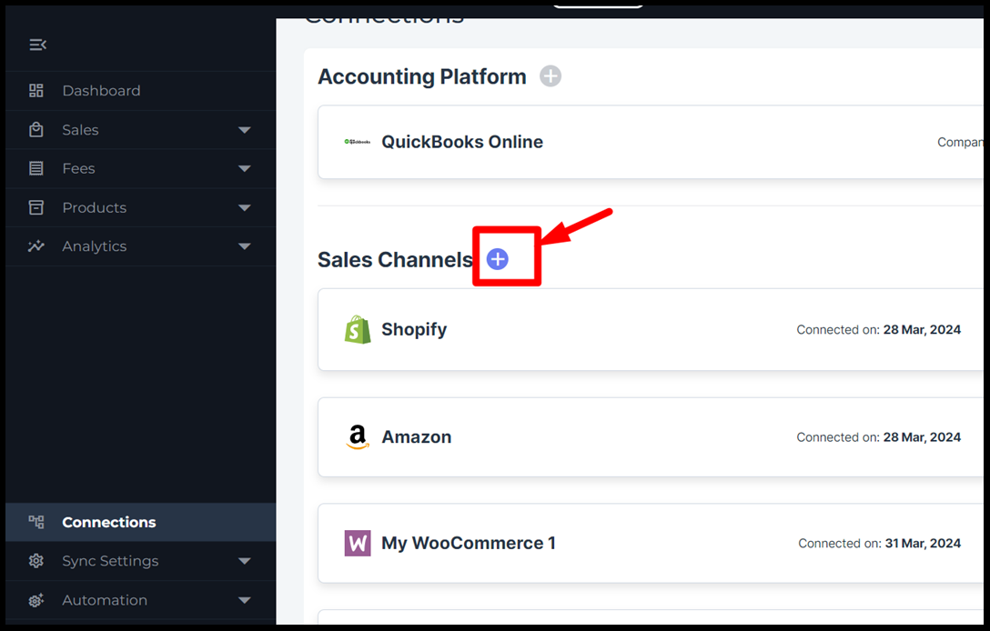Image resolution: width=990 pixels, height=631 pixels.
Task: Expand the Fees dropdown arrow
Action: [x=244, y=168]
